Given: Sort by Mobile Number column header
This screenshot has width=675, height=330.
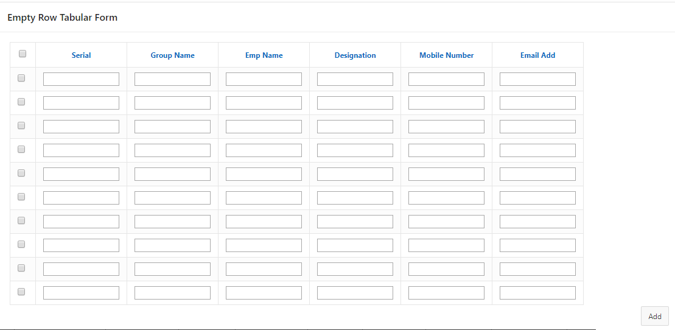Looking at the screenshot, I should pyautogui.click(x=446, y=55).
